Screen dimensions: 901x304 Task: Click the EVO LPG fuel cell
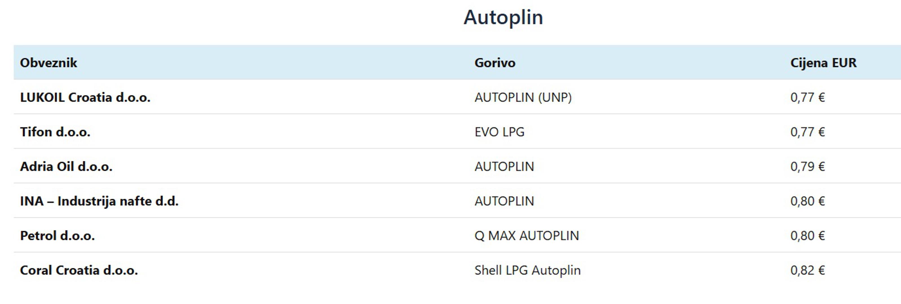click(499, 132)
